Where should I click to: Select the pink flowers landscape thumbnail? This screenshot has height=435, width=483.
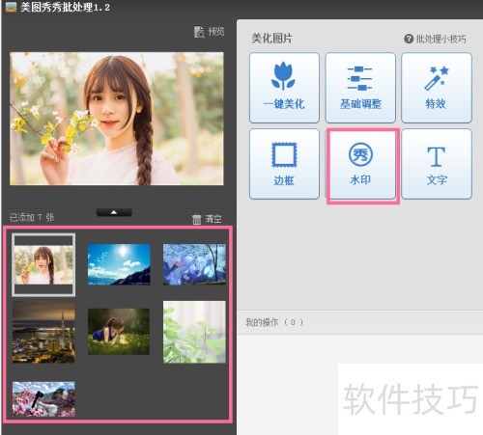[43, 399]
